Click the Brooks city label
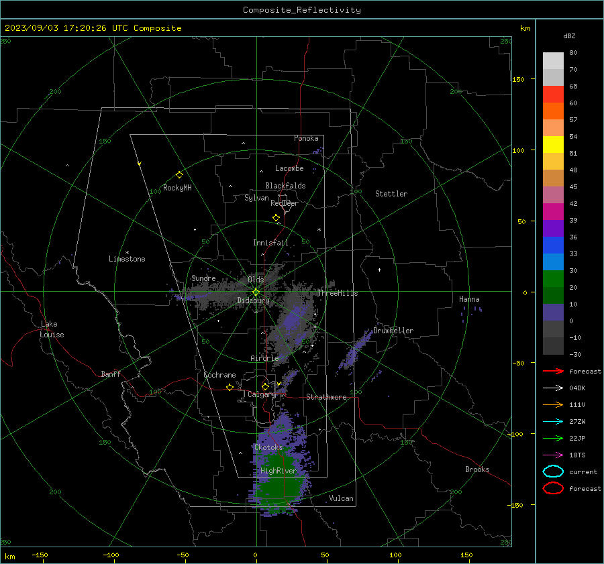 coord(477,469)
